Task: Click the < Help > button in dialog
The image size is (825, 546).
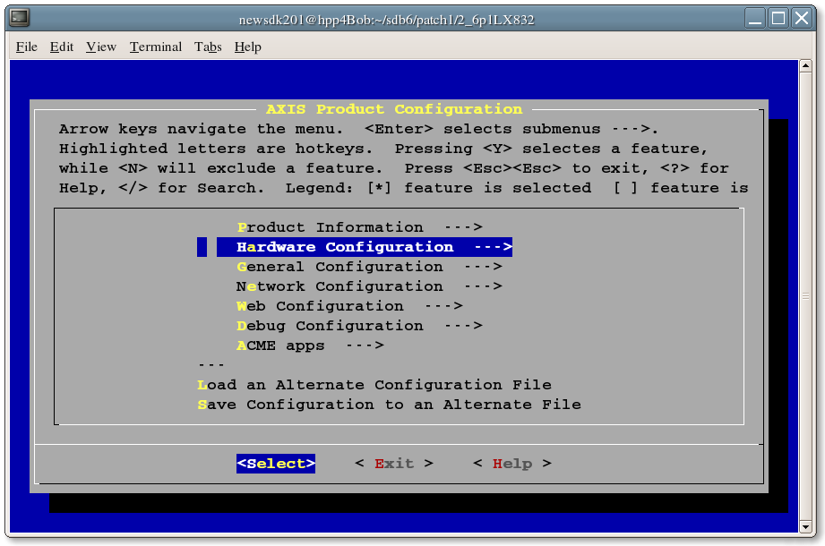Action: coord(512,464)
